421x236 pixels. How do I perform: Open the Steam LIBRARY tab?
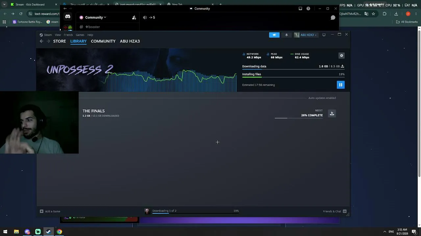tap(78, 41)
